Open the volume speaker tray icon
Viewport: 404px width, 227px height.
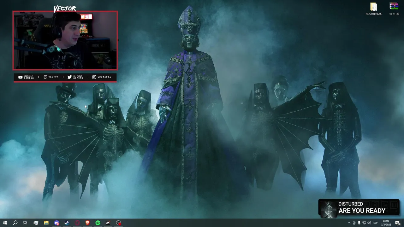369,223
